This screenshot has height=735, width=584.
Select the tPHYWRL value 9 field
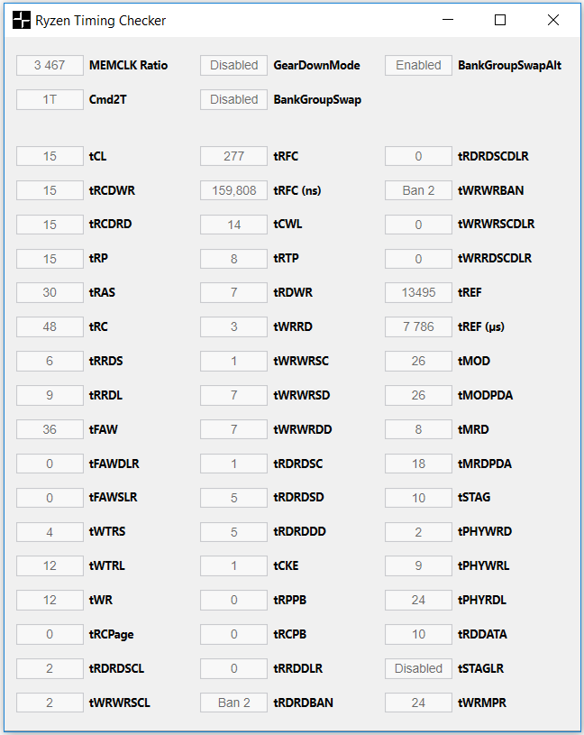[x=419, y=565]
